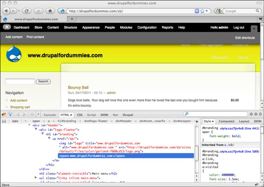Switch to the Firebug CSS tab
This screenshot has height=187, width=264.
(79, 115)
